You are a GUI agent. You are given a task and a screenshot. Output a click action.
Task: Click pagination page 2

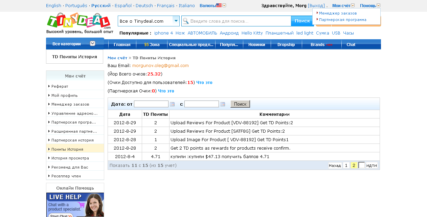[x=354, y=166]
